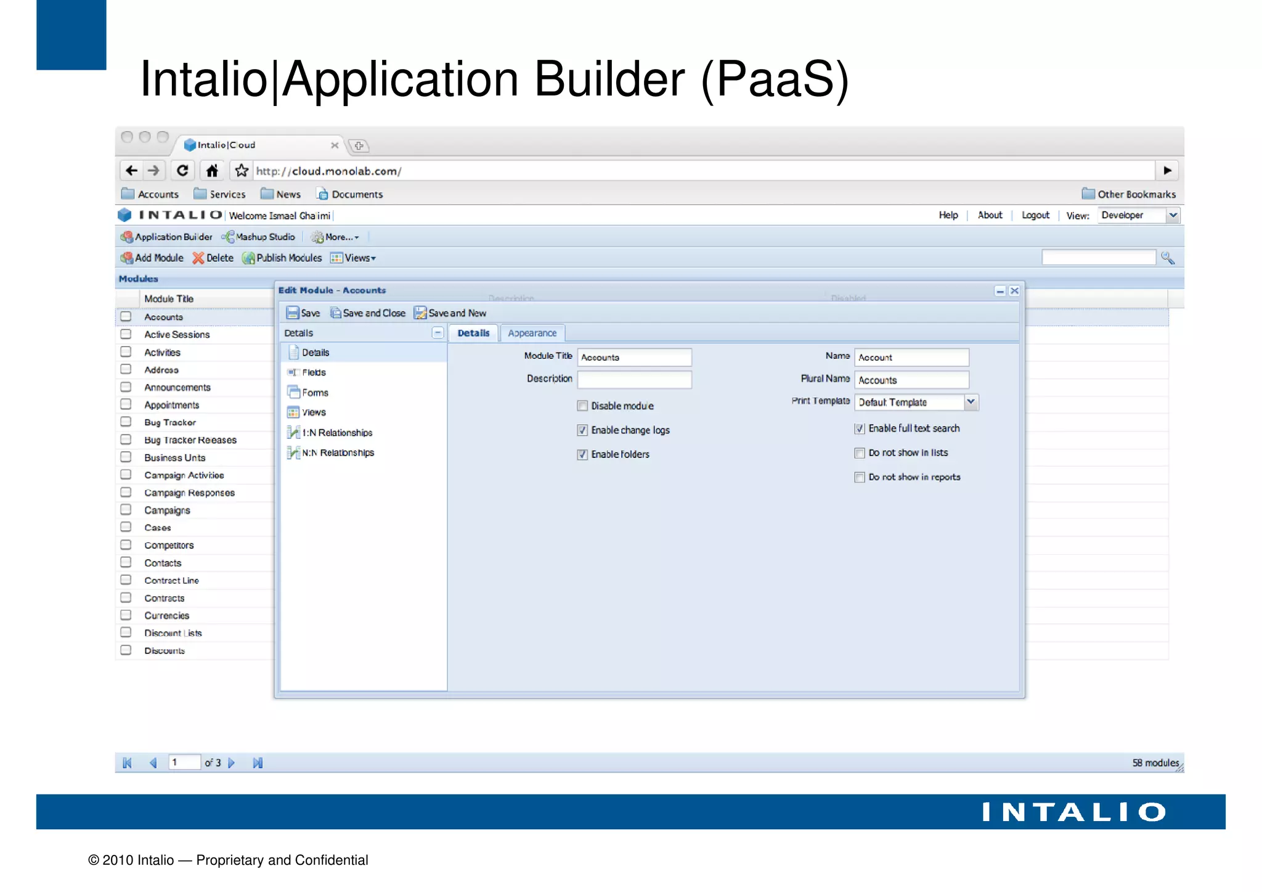The height and width of the screenshot is (892, 1262).
Task: Click the Logout link
Action: coord(1035,215)
